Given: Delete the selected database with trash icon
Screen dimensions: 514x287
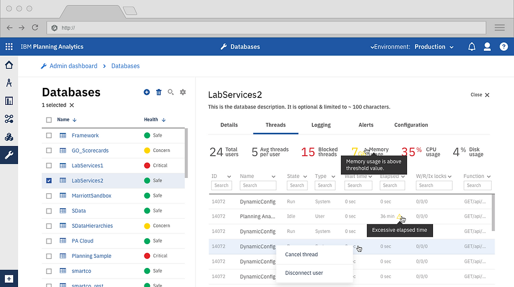Looking at the screenshot, I should pyautogui.click(x=159, y=92).
